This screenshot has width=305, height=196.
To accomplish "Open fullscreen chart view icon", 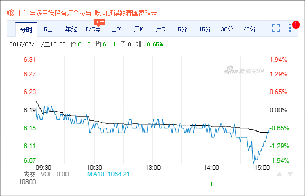I will [x=276, y=28].
